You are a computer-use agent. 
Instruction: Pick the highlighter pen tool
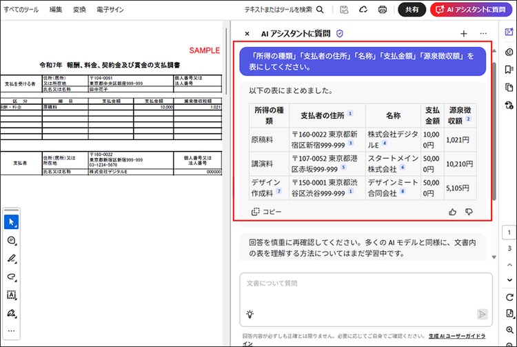(11, 259)
